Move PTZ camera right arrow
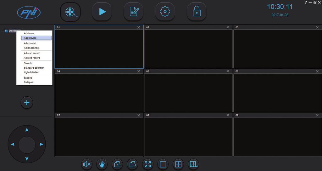 click(41, 144)
